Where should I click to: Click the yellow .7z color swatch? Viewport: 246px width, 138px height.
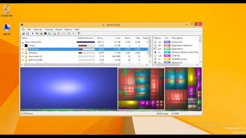click(167, 59)
